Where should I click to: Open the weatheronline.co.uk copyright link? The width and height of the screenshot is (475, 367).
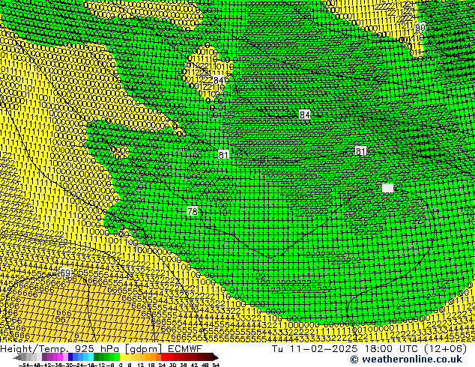click(x=406, y=360)
